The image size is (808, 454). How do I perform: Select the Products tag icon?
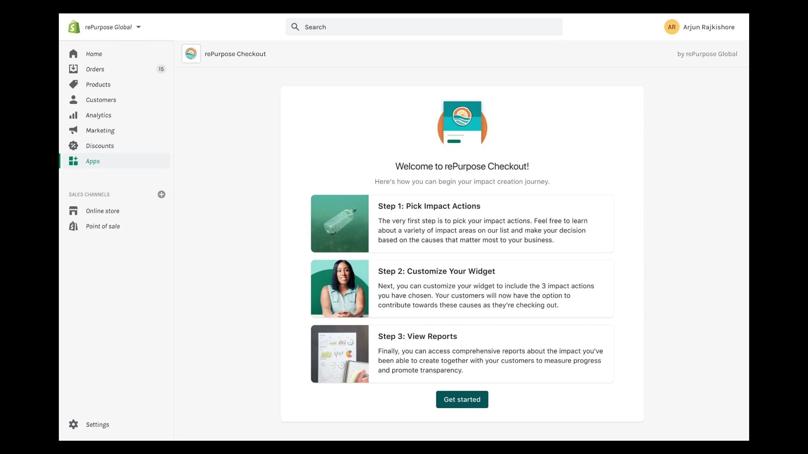click(x=73, y=84)
